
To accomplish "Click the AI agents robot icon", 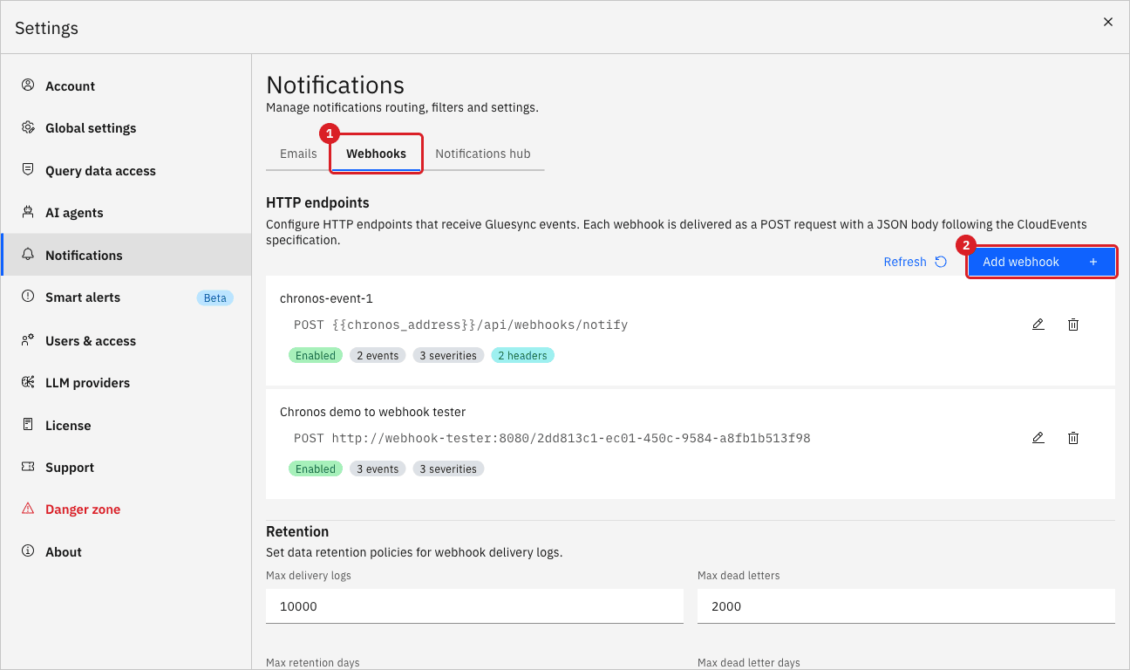I will (x=28, y=212).
